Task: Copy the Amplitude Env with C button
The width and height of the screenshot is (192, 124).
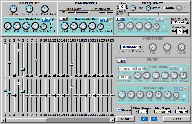Action: point(44,20)
